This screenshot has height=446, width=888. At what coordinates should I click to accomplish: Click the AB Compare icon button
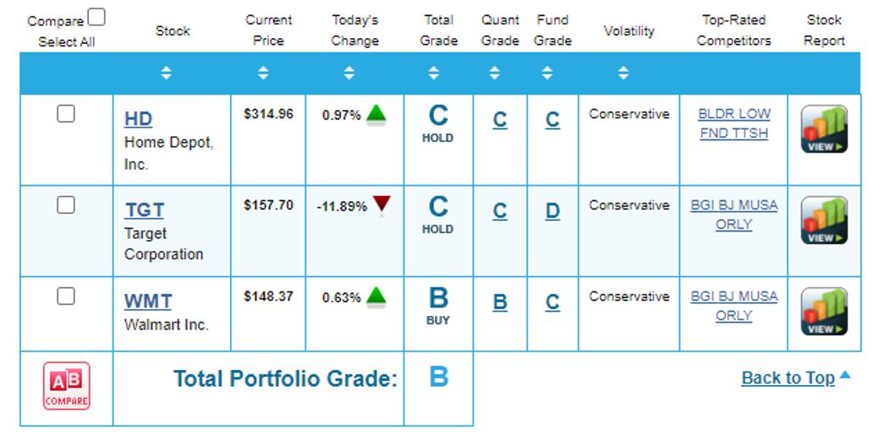click(67, 386)
